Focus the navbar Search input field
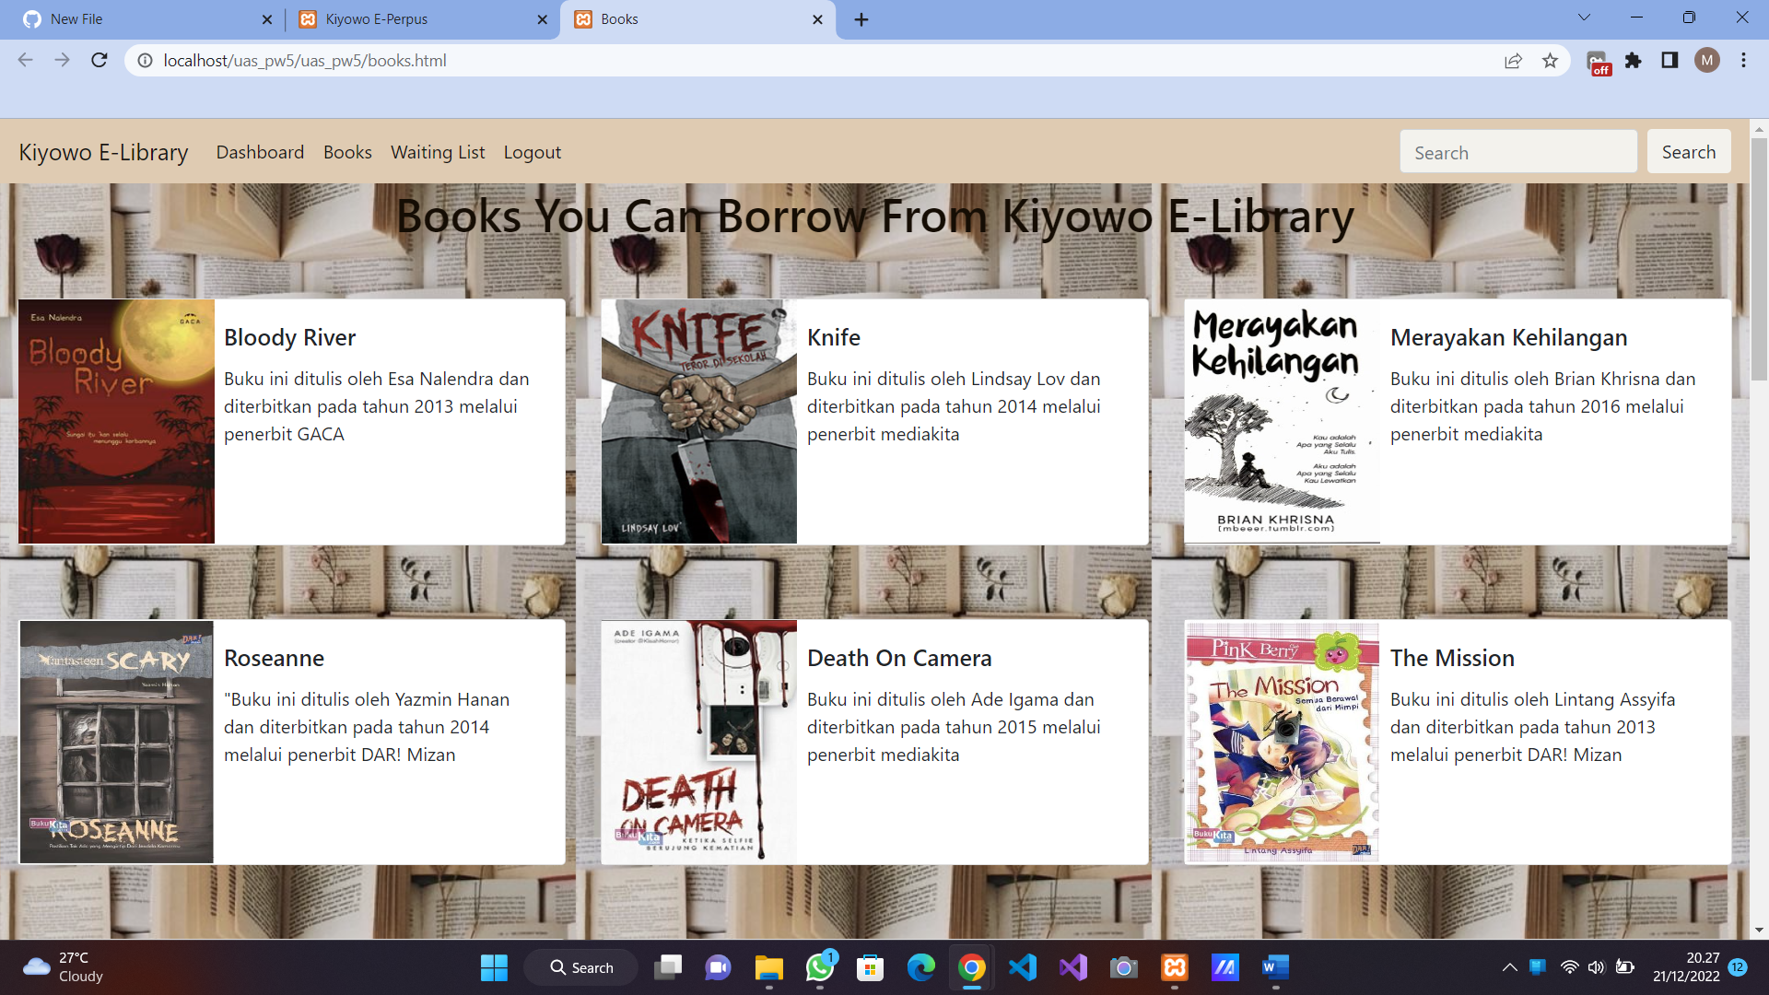 1517,152
